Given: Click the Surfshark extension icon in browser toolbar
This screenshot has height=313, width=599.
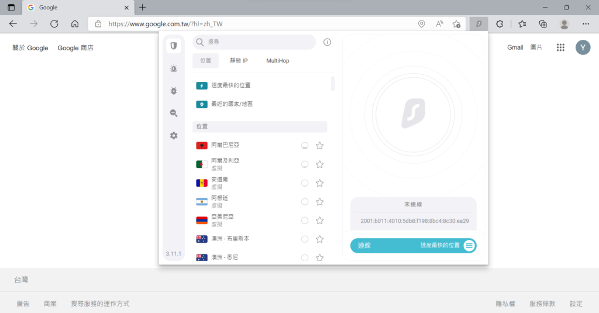Looking at the screenshot, I should pyautogui.click(x=478, y=24).
